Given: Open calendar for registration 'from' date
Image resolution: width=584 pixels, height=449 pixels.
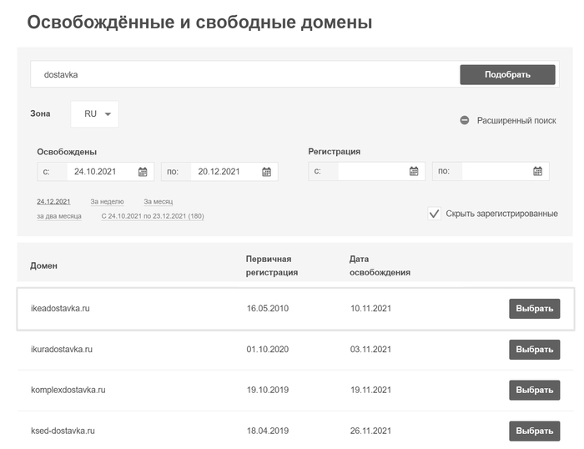Looking at the screenshot, I should tap(414, 172).
